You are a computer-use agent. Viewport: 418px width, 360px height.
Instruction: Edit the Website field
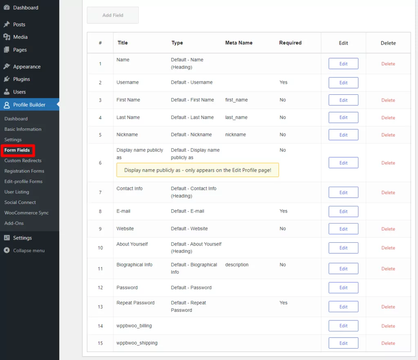point(343,229)
